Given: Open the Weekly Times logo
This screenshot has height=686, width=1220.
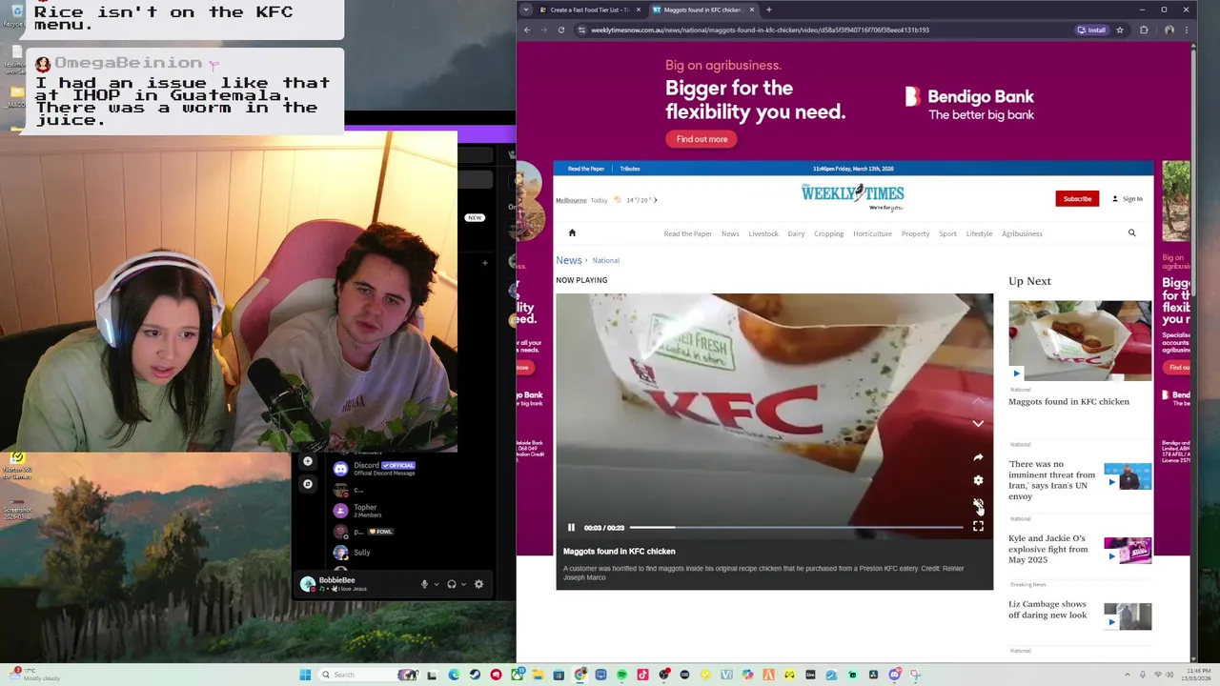Looking at the screenshot, I should pyautogui.click(x=852, y=196).
